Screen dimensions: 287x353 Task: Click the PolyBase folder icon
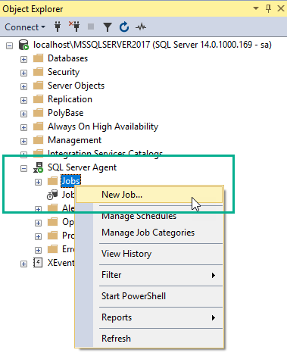tap(39, 113)
